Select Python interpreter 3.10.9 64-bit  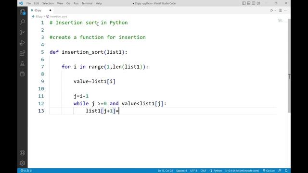click(242, 171)
